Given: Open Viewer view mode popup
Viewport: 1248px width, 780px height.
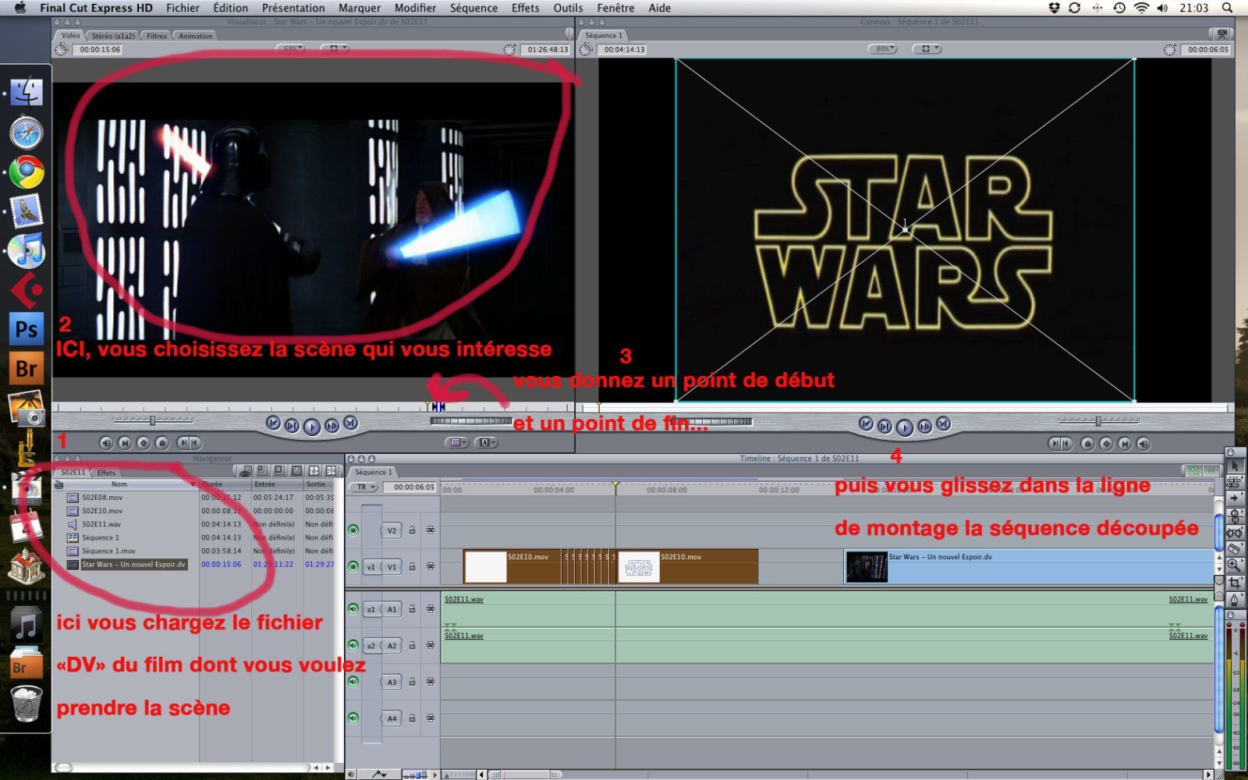Looking at the screenshot, I should tap(335, 48).
